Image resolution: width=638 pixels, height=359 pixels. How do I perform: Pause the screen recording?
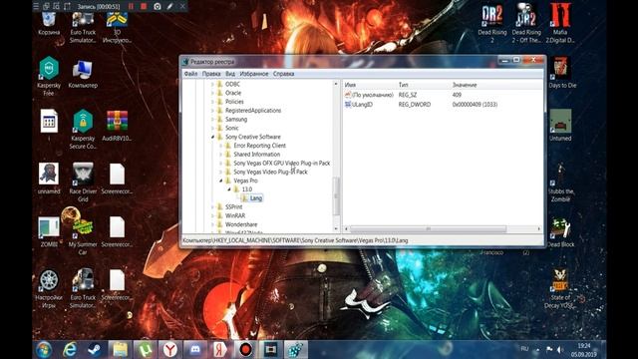(x=131, y=6)
